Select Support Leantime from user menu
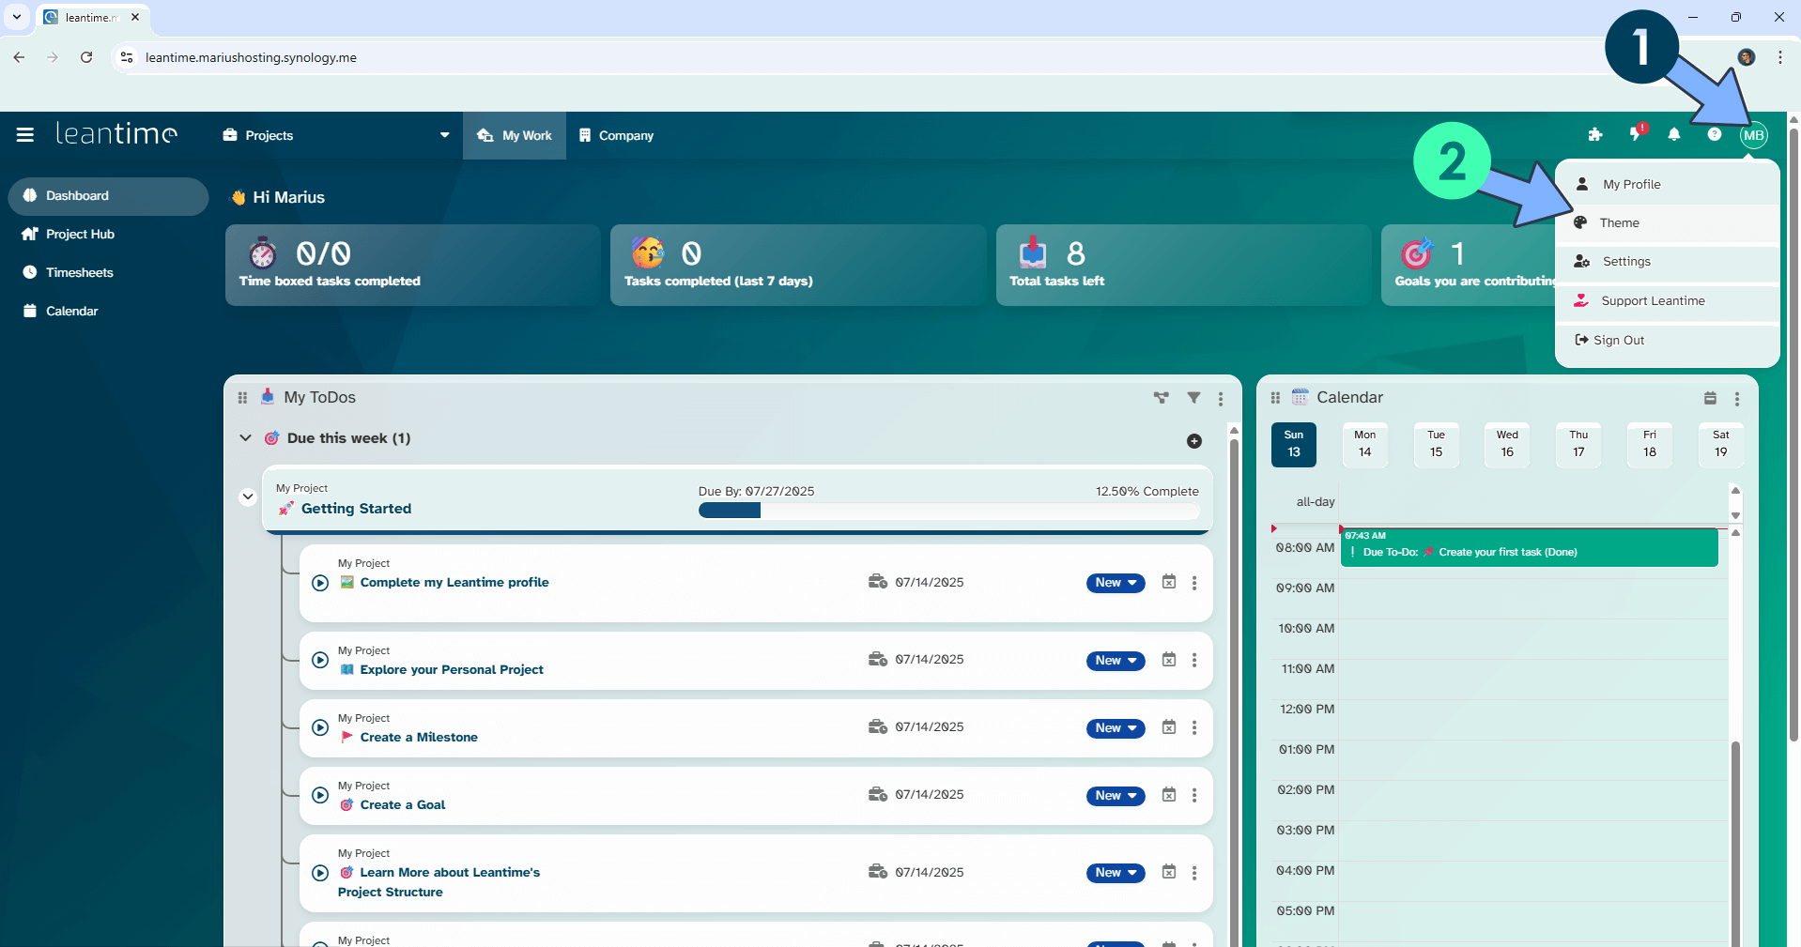The image size is (1801, 947). point(1667,300)
